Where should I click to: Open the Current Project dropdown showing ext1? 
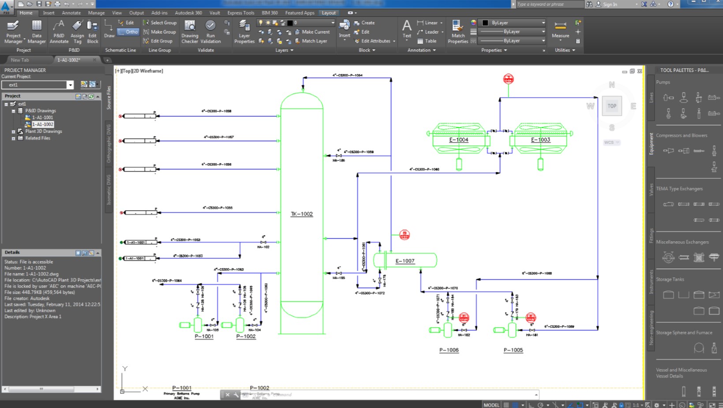click(x=70, y=85)
